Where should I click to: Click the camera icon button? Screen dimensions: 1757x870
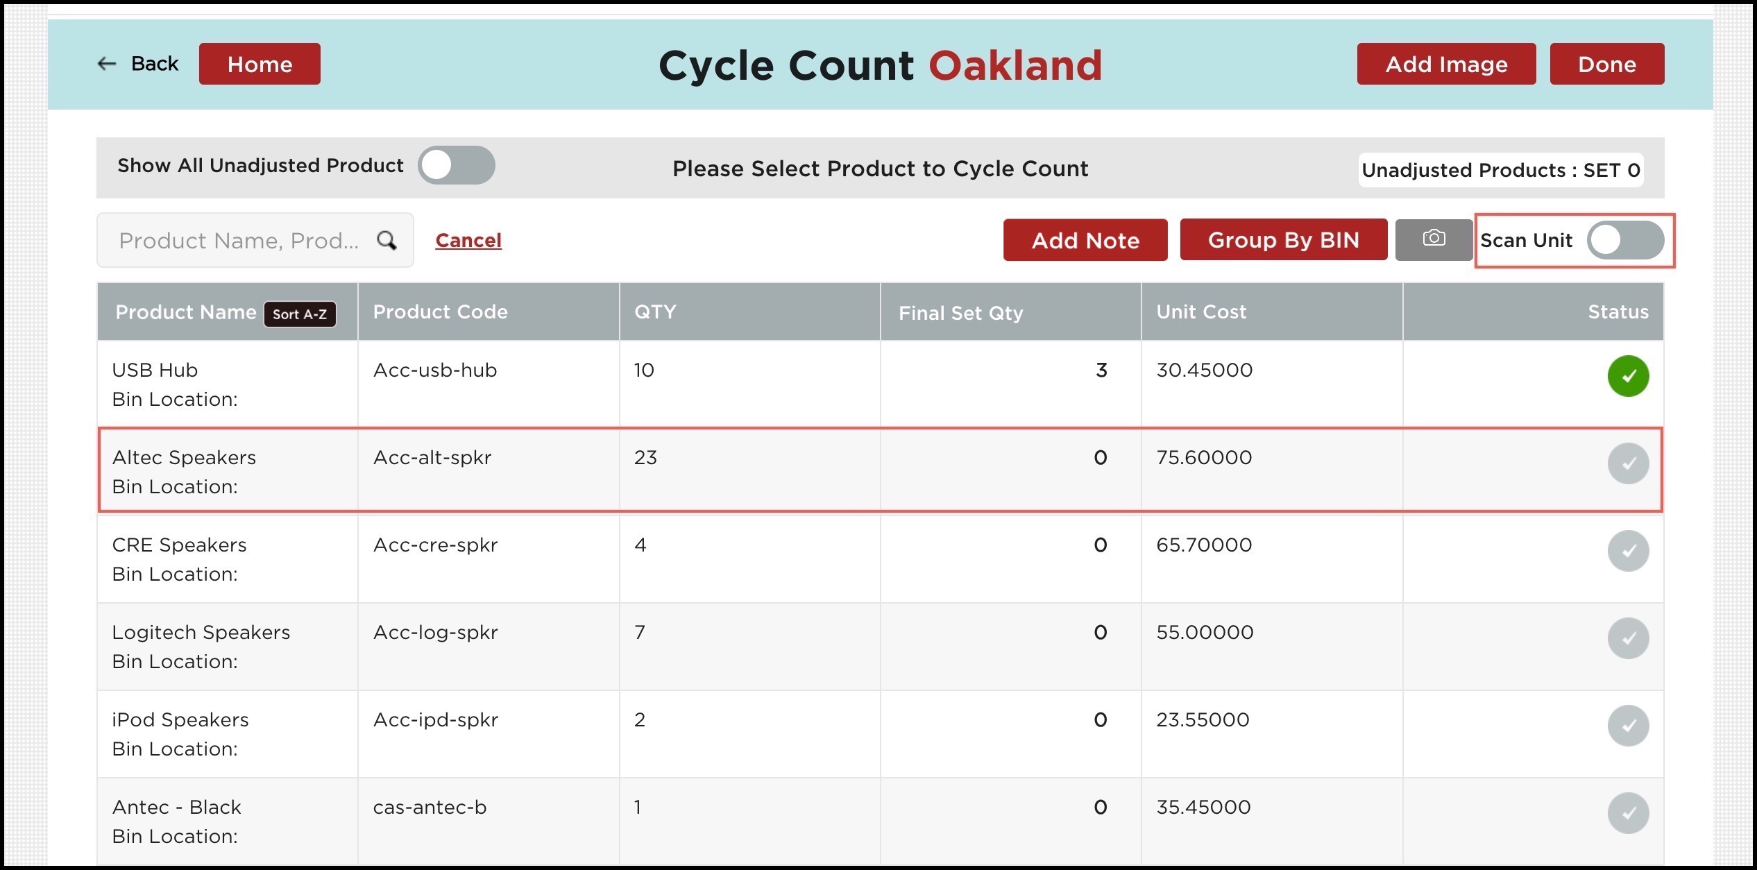click(x=1433, y=239)
